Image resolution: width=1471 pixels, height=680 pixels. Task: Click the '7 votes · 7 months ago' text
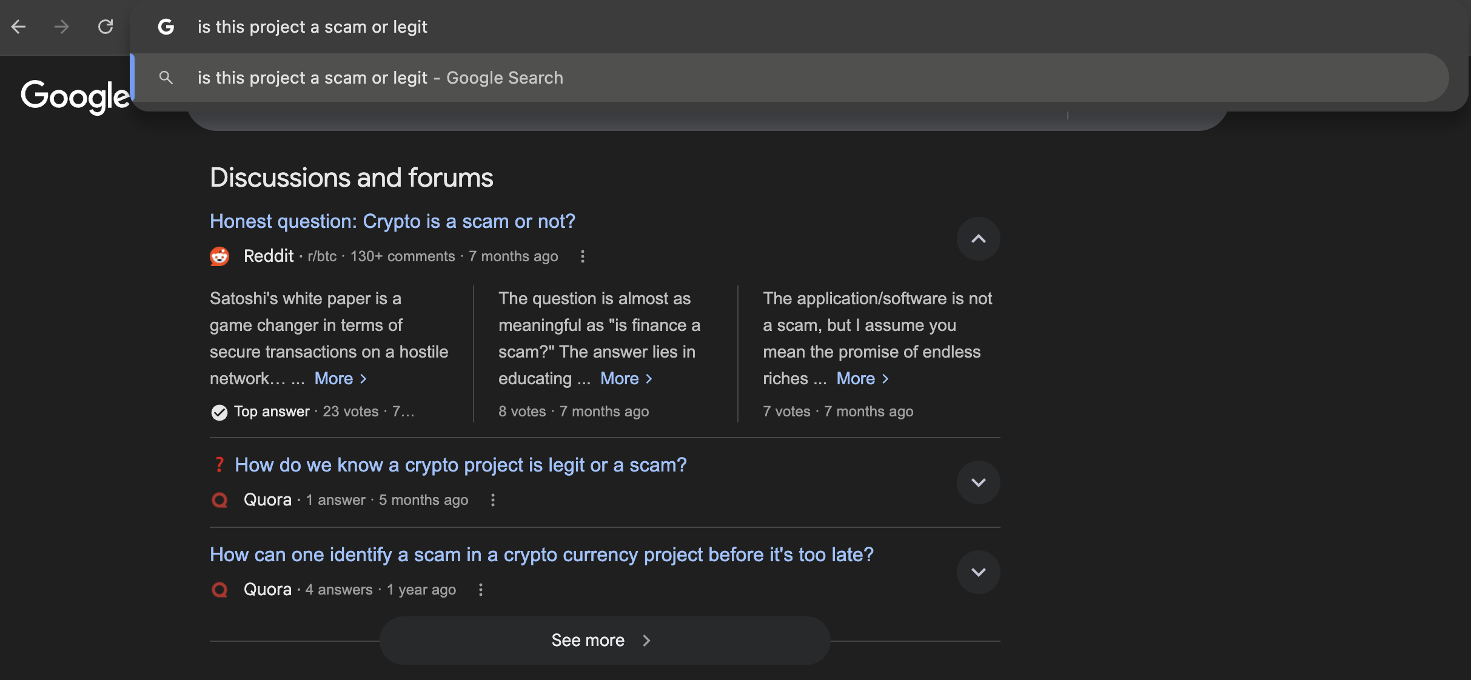(838, 412)
